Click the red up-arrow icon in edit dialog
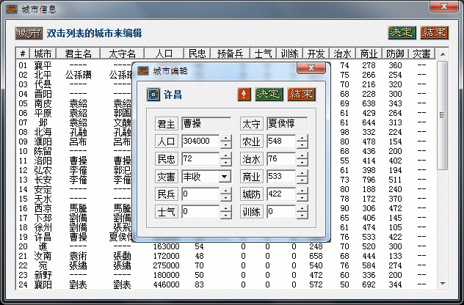Screen dimensions: 464x305 244,95
